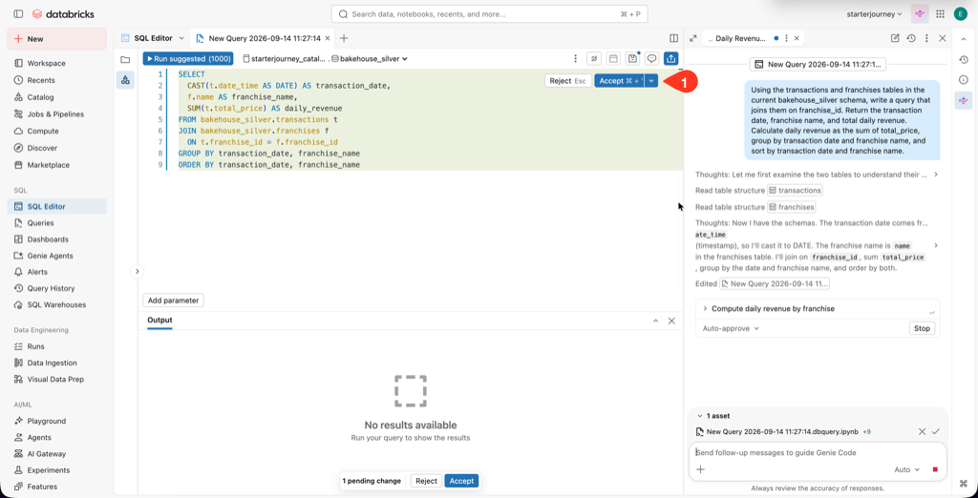Expand the first Thoughts entry
The image size is (978, 498).
[x=936, y=174]
